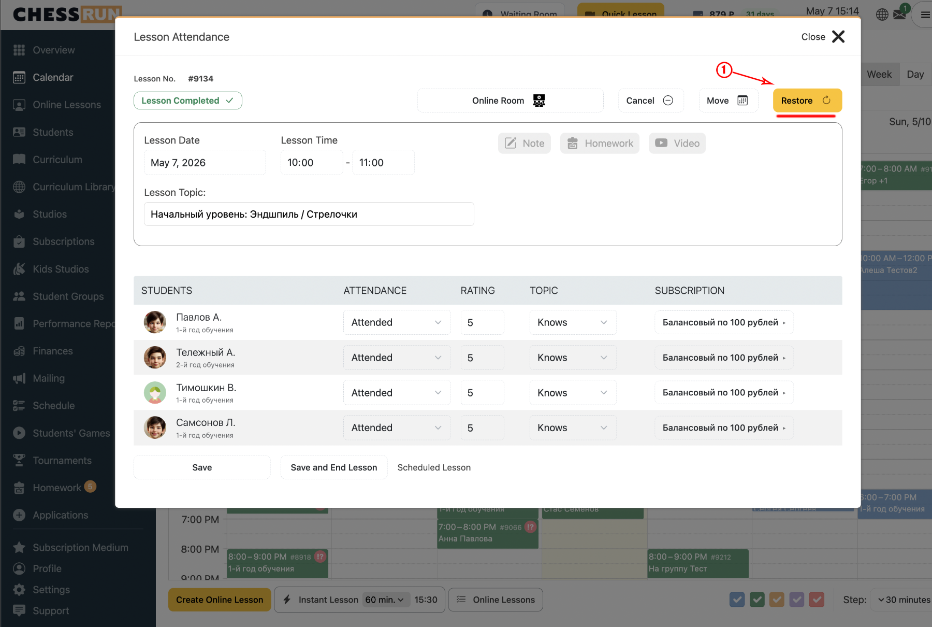Expand topic dropdown for Тимошкин В.
This screenshot has width=932, height=627.
click(x=573, y=393)
